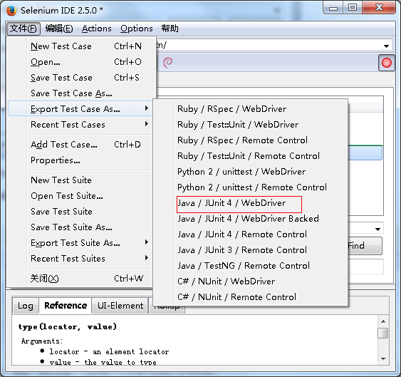Open the target field dropdown arrow
This screenshot has width=401, height=377.
pos(377,229)
